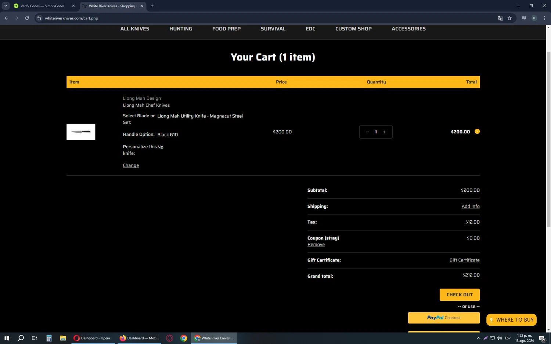The width and height of the screenshot is (551, 344).
Task: Click the quantity value field
Action: tap(376, 132)
